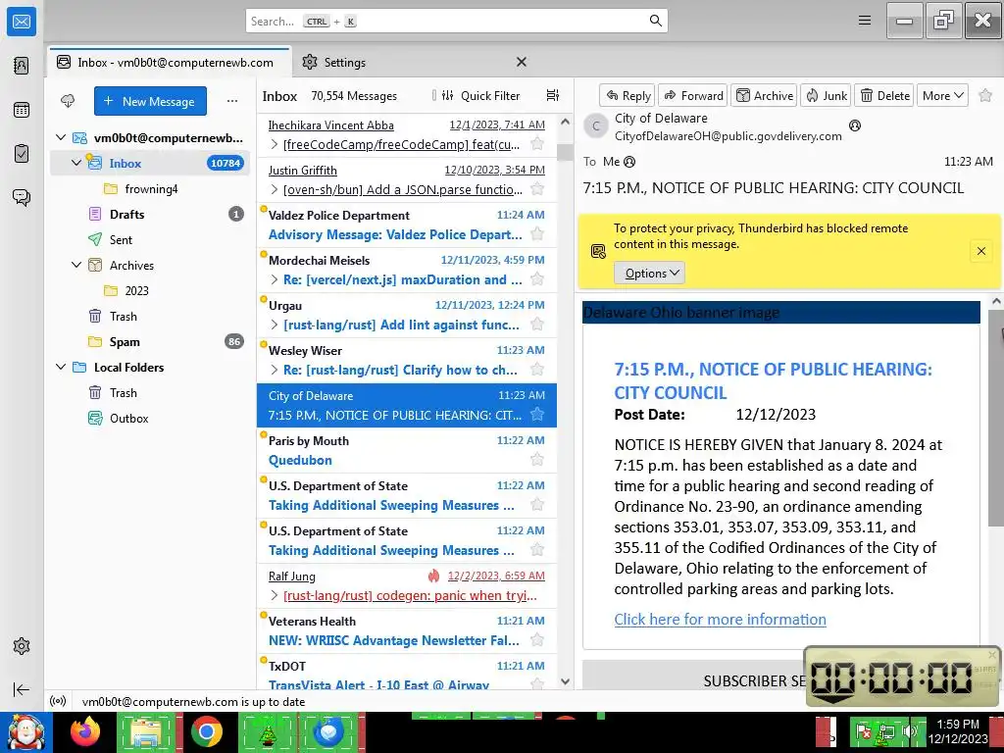Click Thunderbird icon in the taskbar

[x=327, y=731]
